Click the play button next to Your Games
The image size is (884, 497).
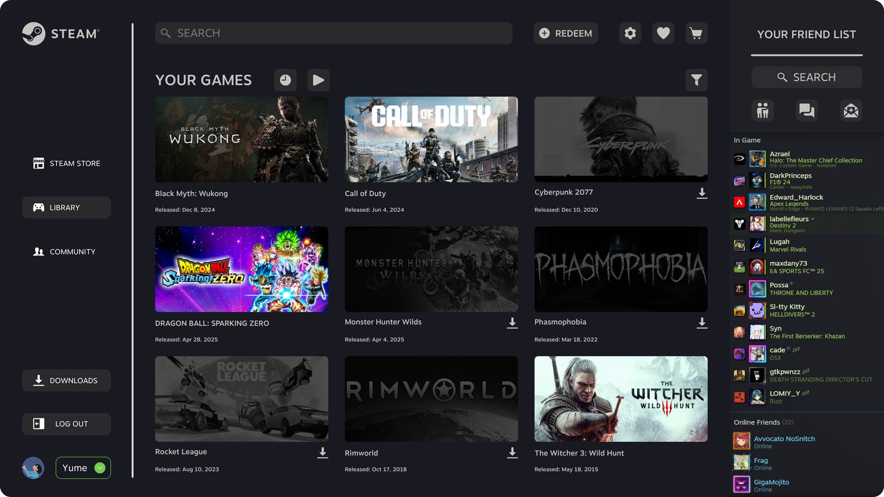(x=318, y=80)
